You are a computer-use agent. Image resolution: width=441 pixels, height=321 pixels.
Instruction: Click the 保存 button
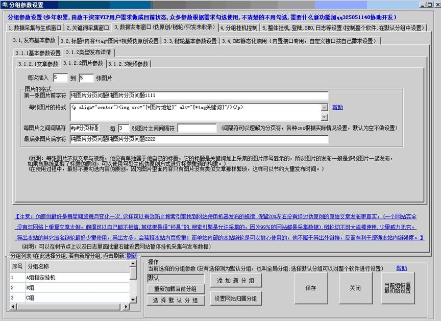point(311,288)
